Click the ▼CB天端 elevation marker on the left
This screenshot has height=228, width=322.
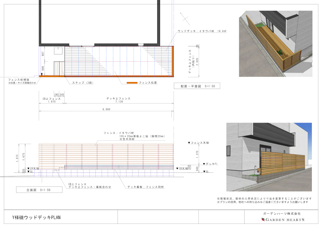tap(33, 168)
